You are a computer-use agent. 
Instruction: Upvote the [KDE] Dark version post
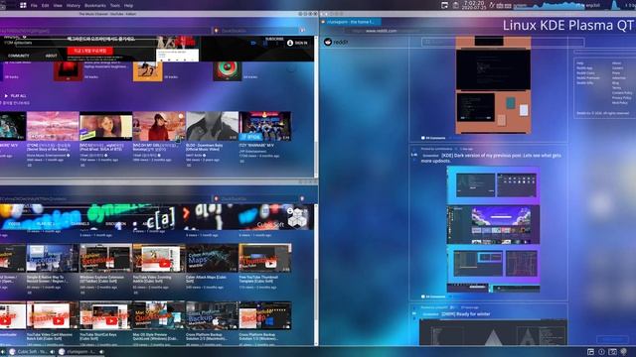click(x=414, y=150)
